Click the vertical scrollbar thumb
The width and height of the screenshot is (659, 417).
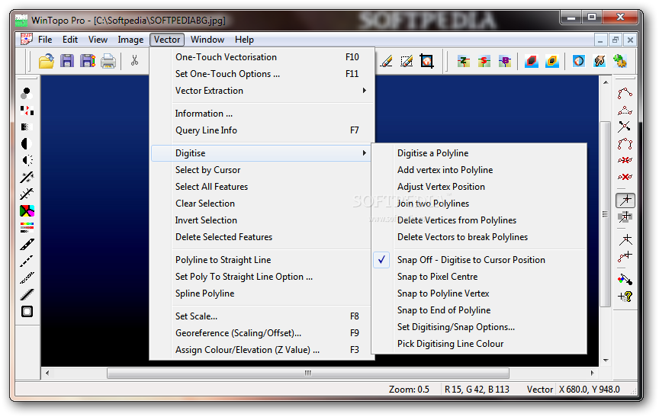click(605, 214)
